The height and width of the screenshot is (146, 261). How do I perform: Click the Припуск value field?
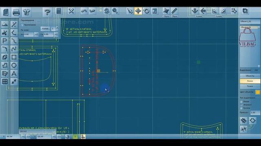pyautogui.click(x=255, y=113)
